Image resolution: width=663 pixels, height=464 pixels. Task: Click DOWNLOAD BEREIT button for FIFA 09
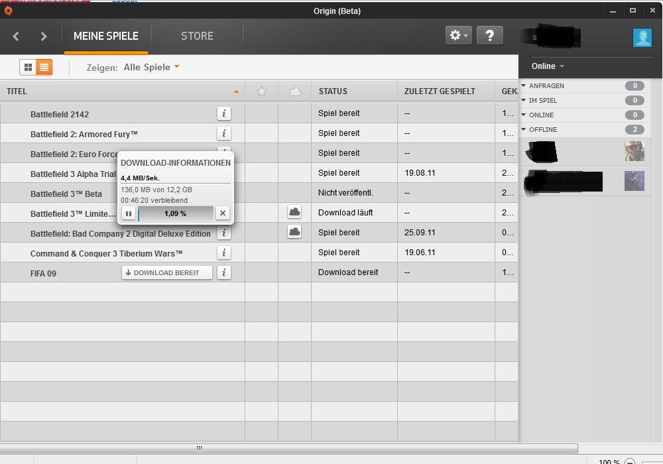coord(166,272)
